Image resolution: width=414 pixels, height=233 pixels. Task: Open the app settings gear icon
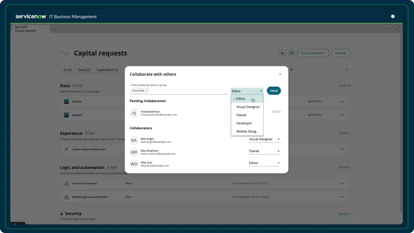(x=292, y=53)
